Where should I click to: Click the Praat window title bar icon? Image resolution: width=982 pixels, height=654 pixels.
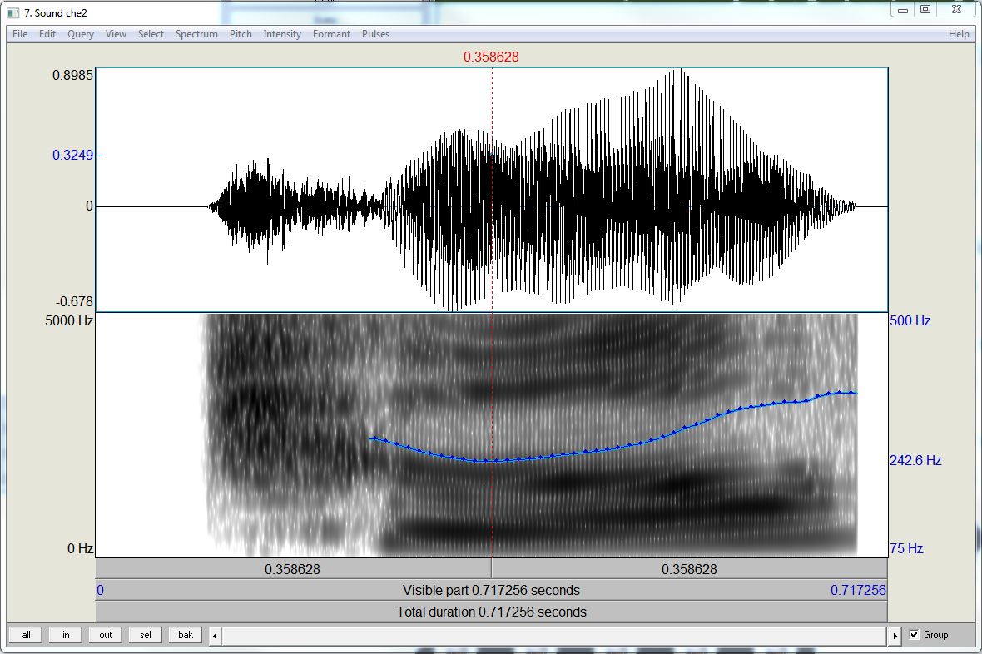[x=13, y=12]
